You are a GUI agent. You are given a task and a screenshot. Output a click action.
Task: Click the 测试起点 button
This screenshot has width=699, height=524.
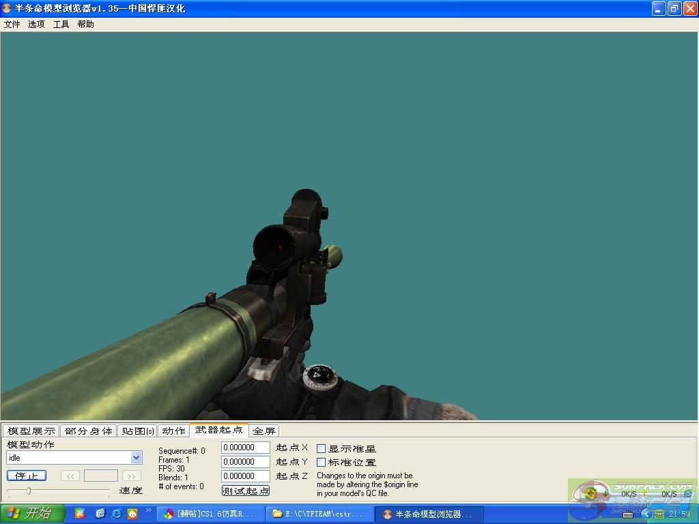246,491
